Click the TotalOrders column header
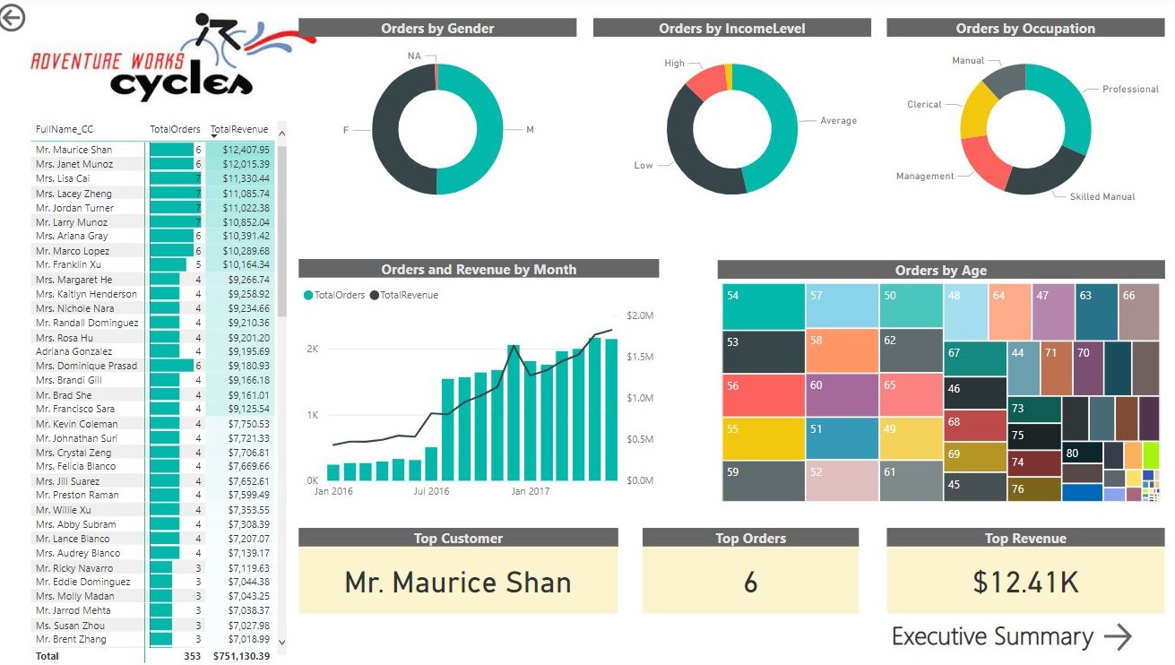Viewport: 1175px width, 665px height. point(175,129)
